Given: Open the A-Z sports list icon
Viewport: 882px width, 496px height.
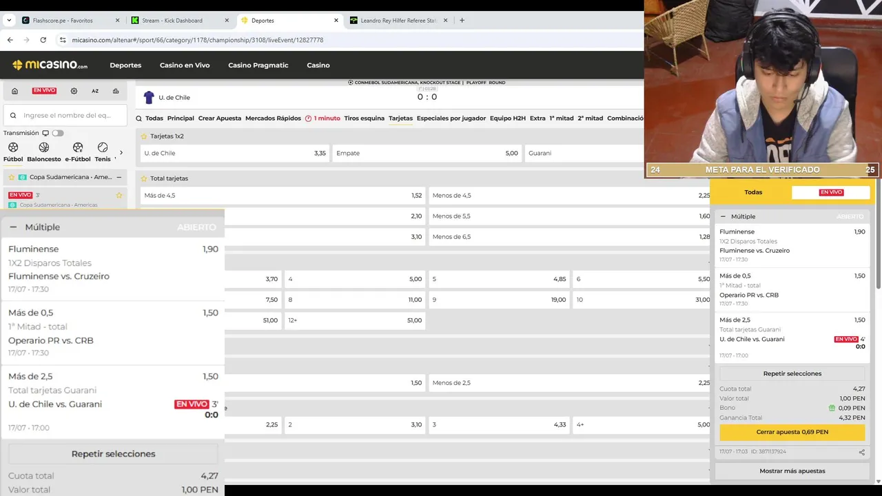Looking at the screenshot, I should (x=95, y=91).
